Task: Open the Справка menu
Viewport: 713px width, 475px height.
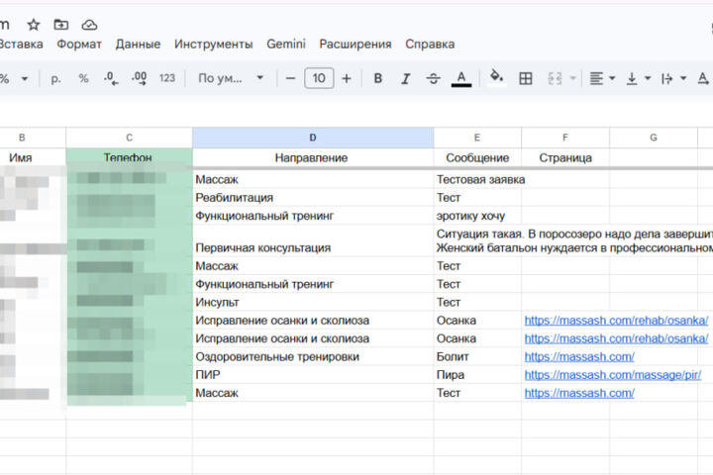Action: [x=430, y=45]
